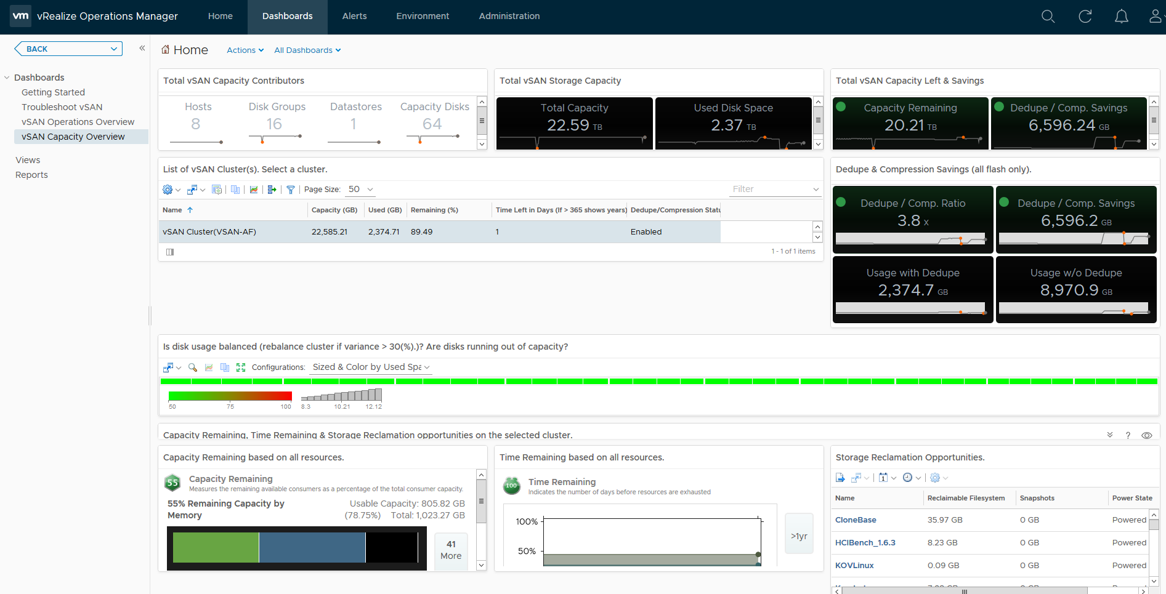
Task: Open the Page Size dropdown
Action: click(x=360, y=190)
